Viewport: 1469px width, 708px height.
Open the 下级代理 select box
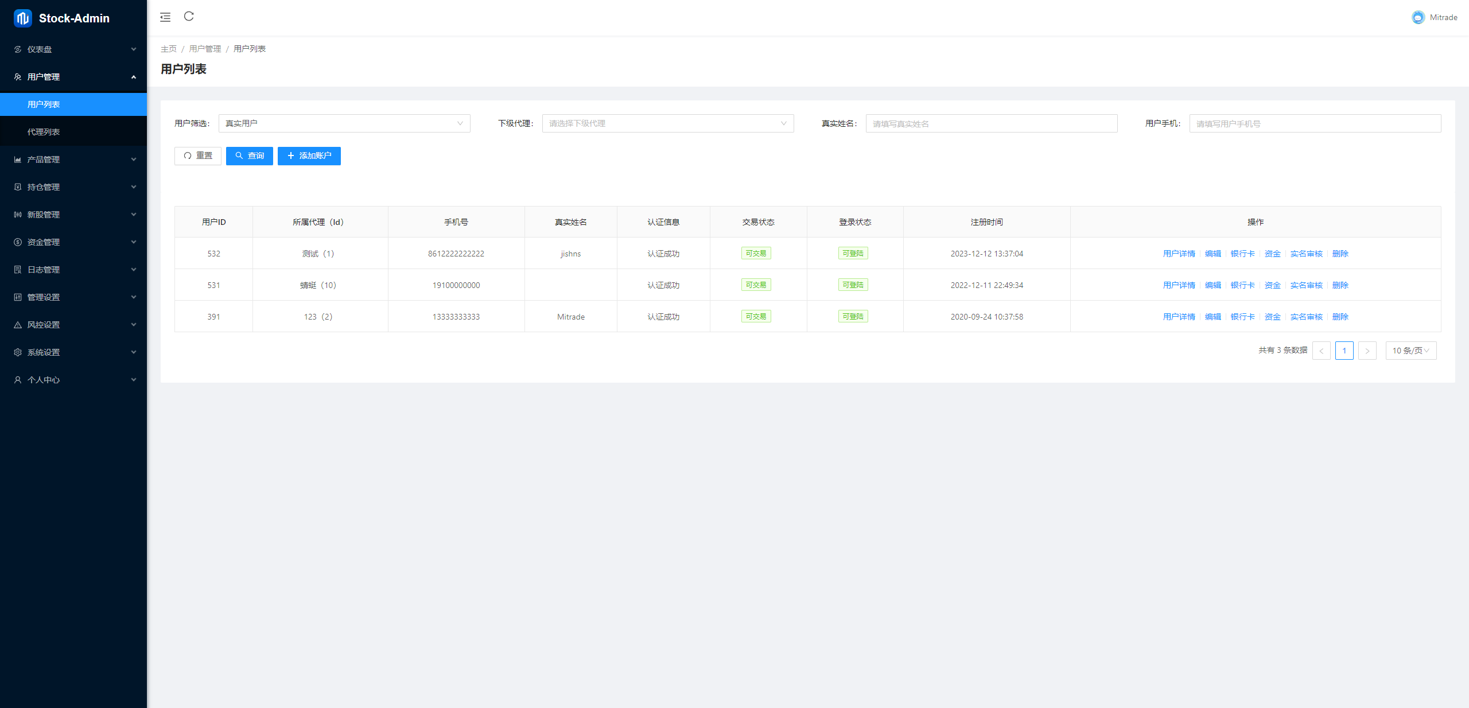click(x=667, y=123)
